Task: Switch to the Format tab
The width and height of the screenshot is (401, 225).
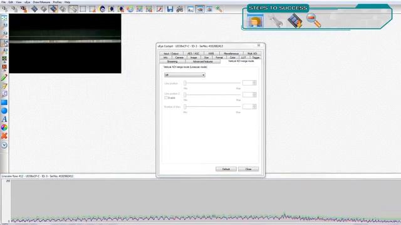Action: coord(219,57)
